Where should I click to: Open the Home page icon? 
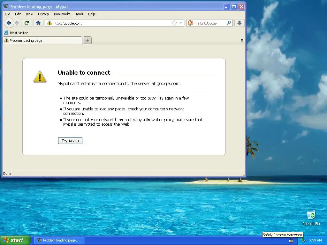38,23
